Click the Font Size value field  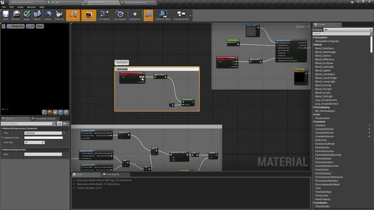coord(34,142)
